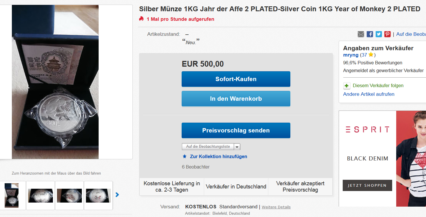
Task: Add item via In den Warenkorb
Action: pos(236,99)
